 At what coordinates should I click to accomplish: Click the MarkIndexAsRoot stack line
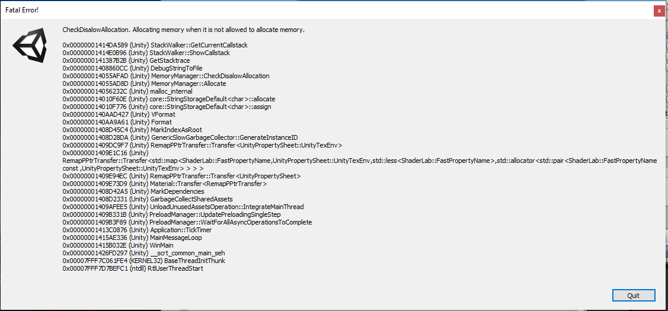point(132,130)
